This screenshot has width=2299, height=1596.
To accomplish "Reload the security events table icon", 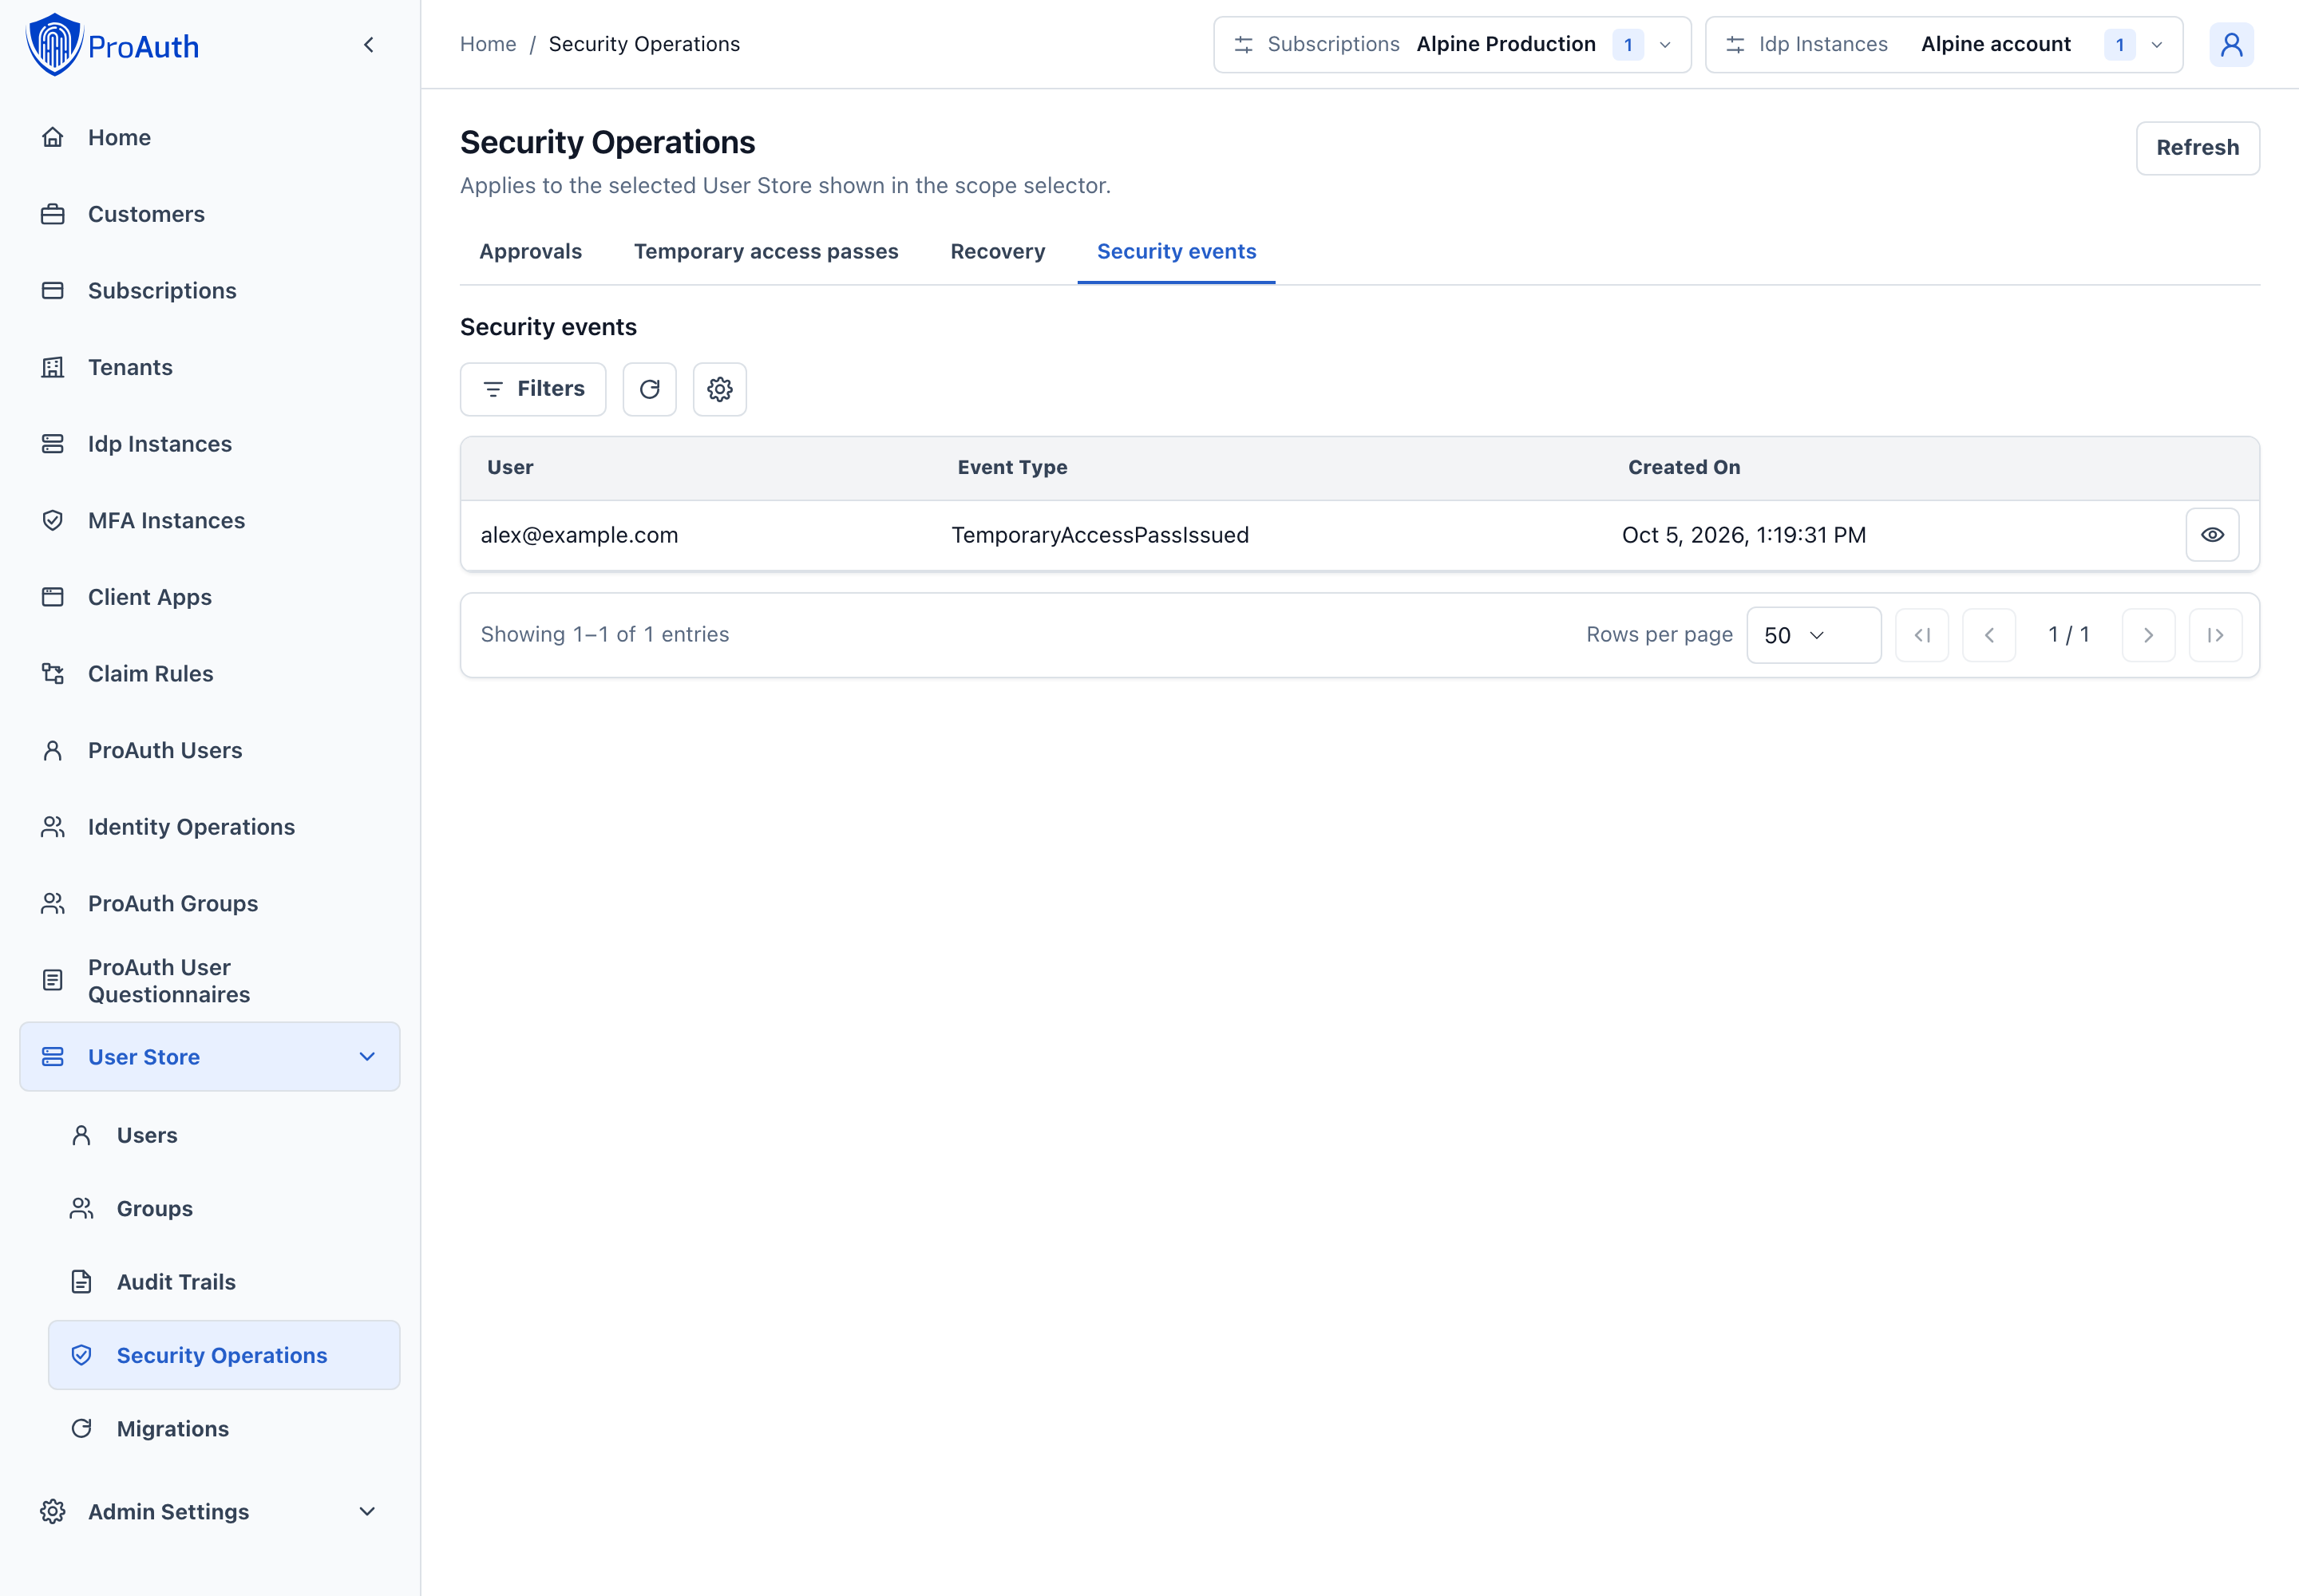I will click(x=649, y=389).
